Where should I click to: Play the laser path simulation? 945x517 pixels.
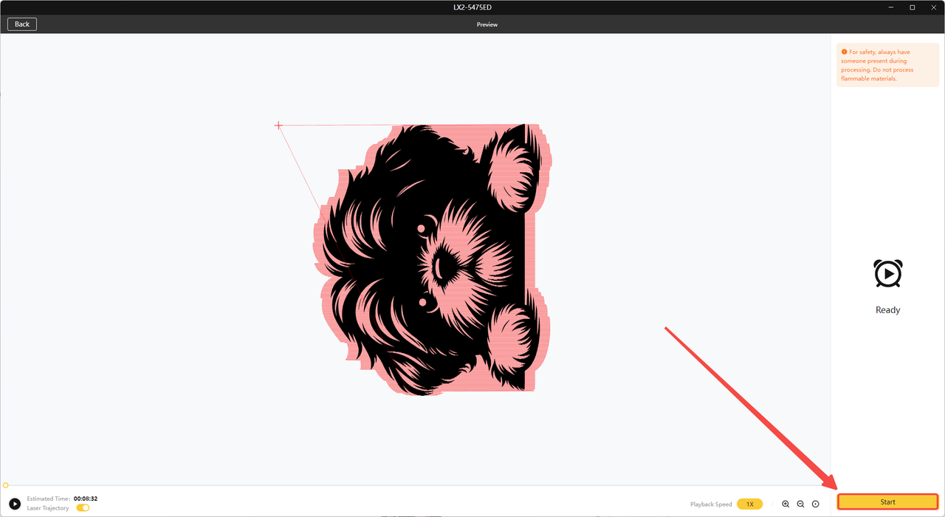click(x=15, y=504)
